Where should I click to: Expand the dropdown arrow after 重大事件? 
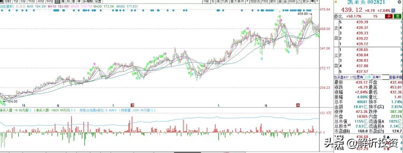tap(247, 1)
